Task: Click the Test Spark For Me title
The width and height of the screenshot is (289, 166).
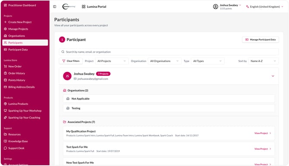Action: point(77,147)
